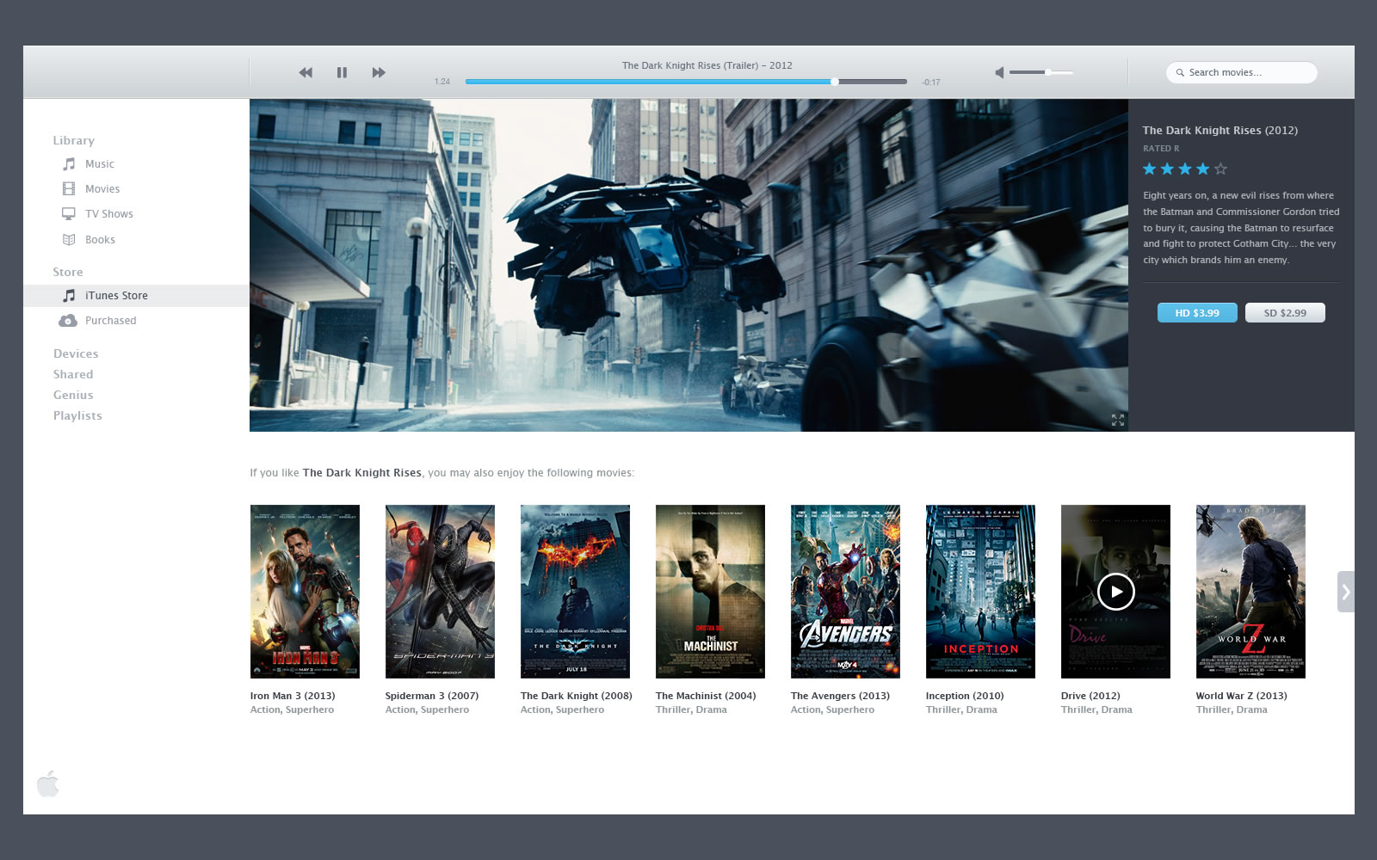
Task: Click the now-playing trailer title
Action: (x=707, y=65)
